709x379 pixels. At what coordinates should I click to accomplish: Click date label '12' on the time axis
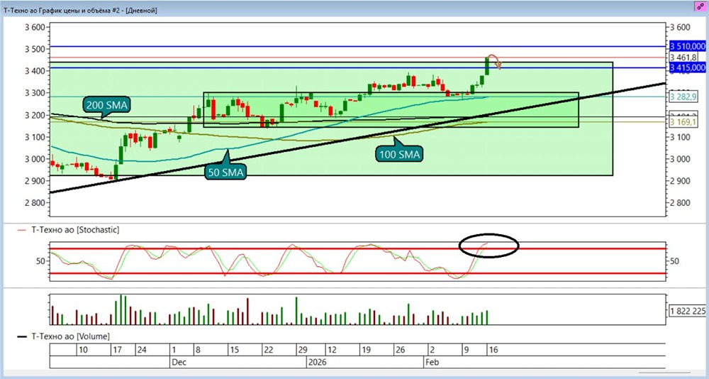[332, 350]
